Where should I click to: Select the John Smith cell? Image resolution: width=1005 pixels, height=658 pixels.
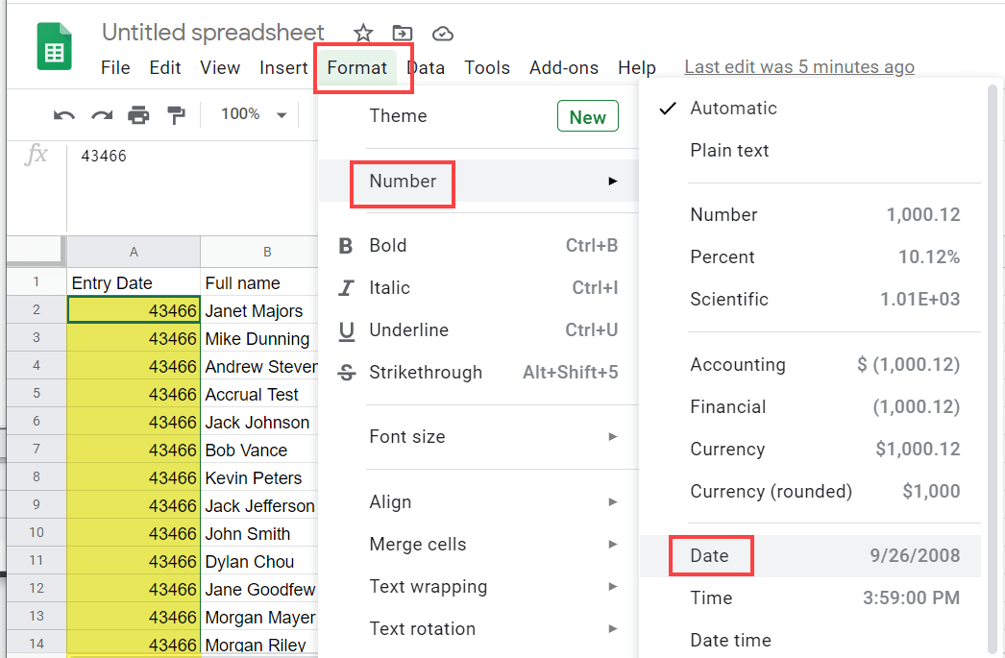point(259,534)
